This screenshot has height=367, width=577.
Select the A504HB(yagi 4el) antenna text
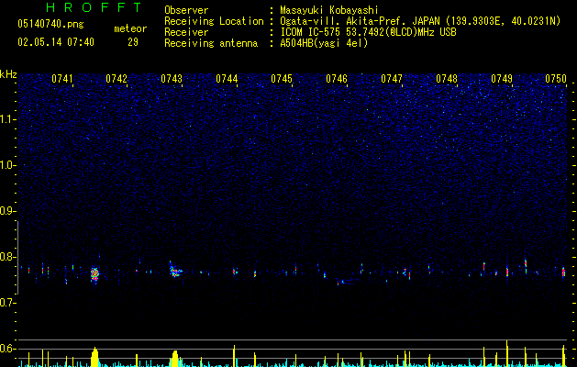coord(324,43)
